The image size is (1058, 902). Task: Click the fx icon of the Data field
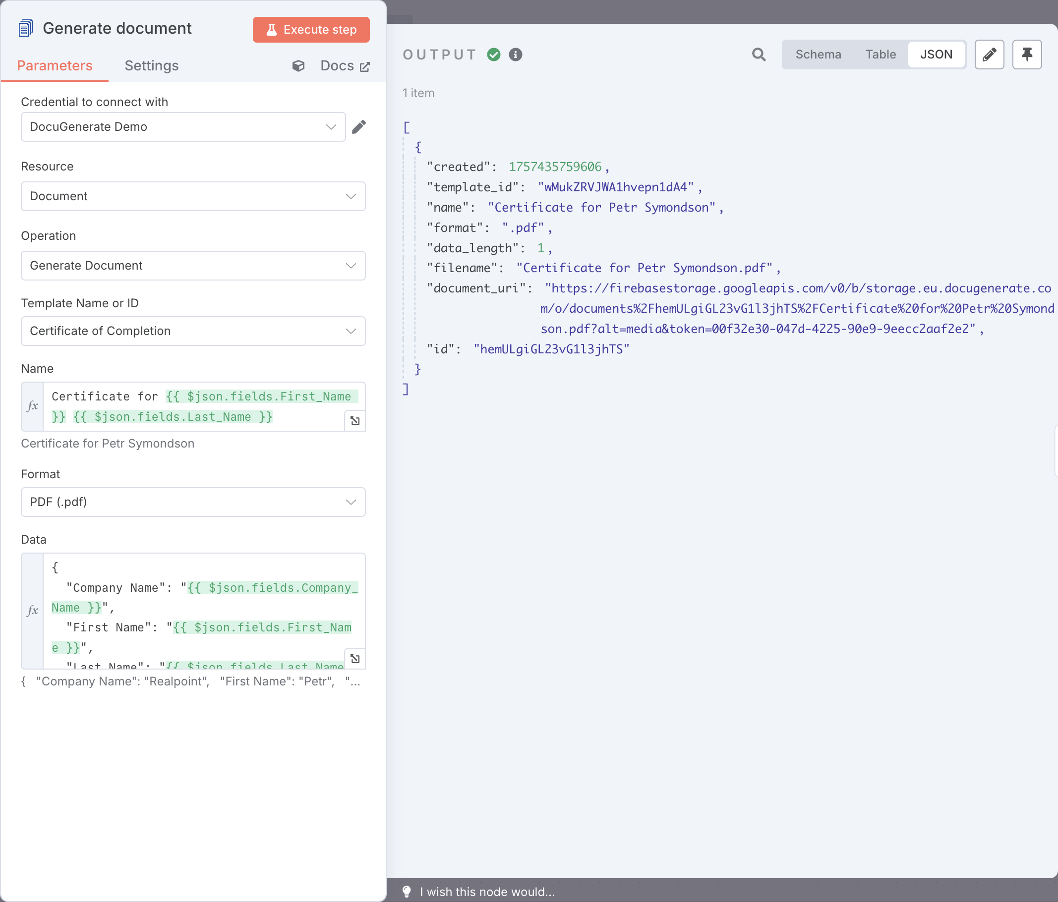click(x=33, y=611)
